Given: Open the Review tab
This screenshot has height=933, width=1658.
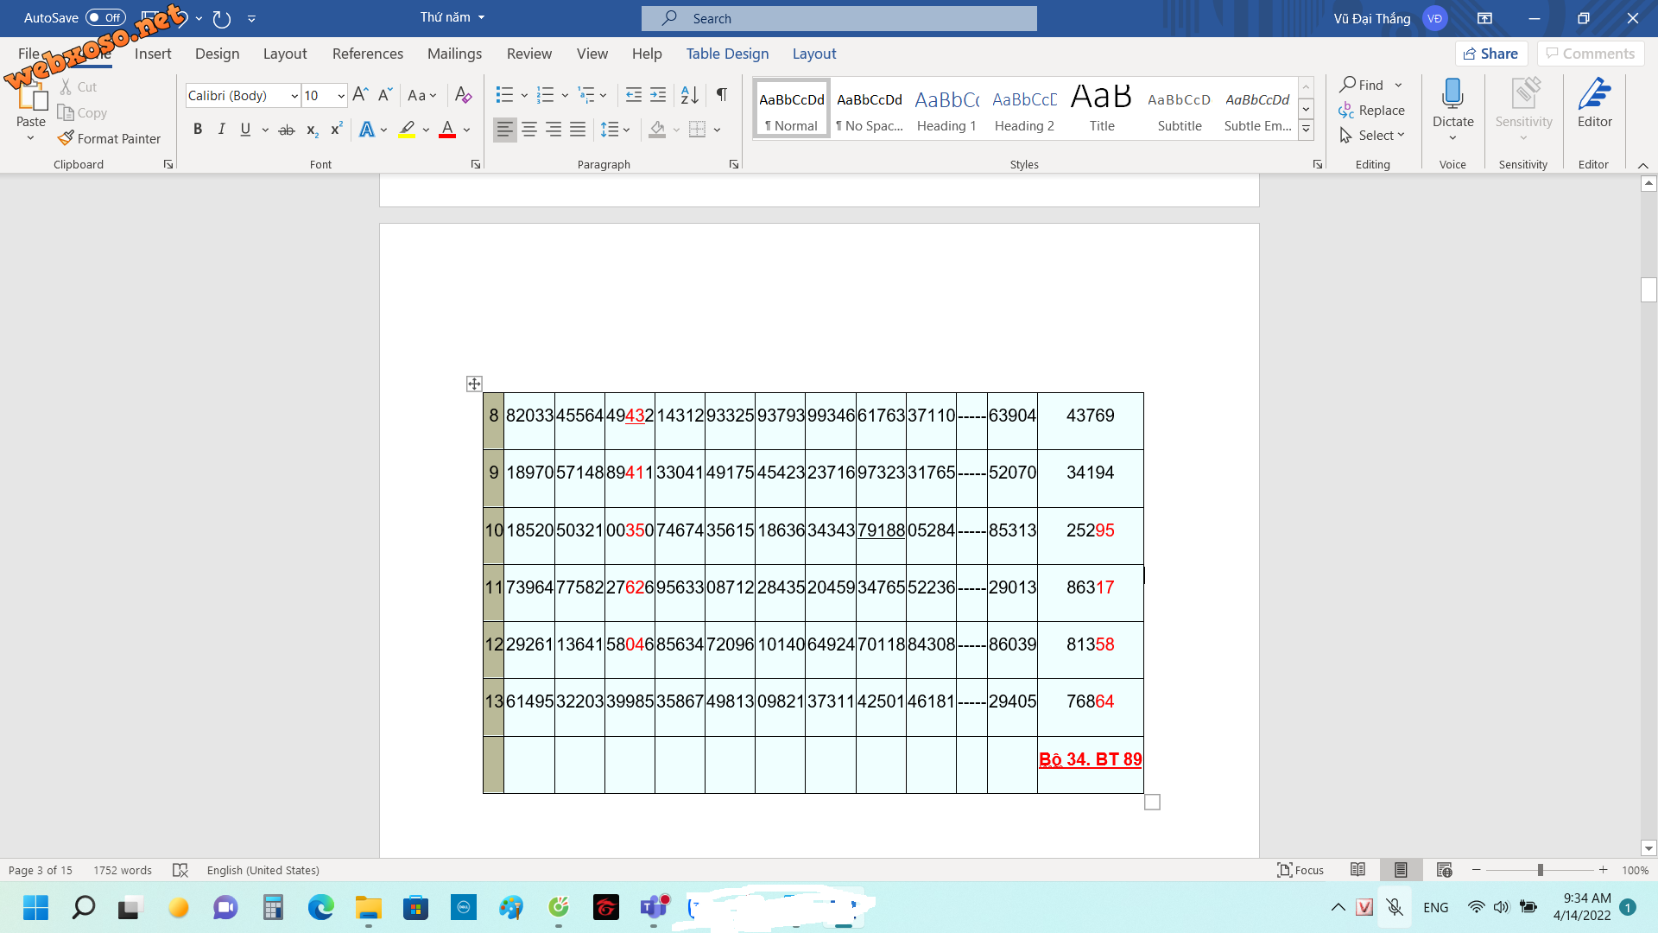Looking at the screenshot, I should coord(529,54).
